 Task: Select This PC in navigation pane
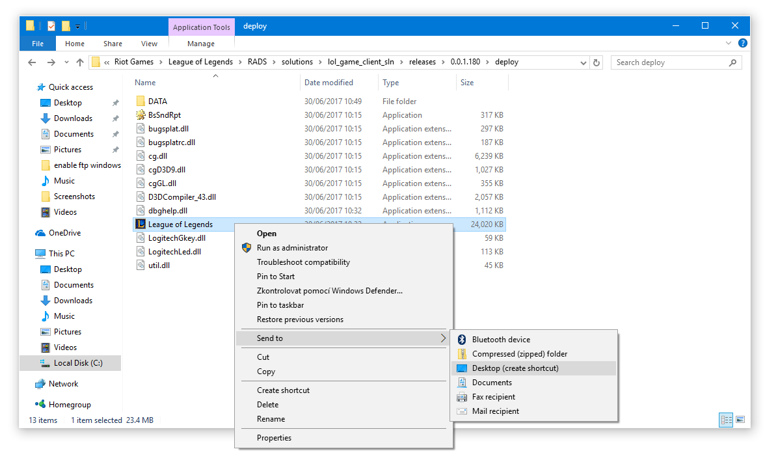pos(62,254)
